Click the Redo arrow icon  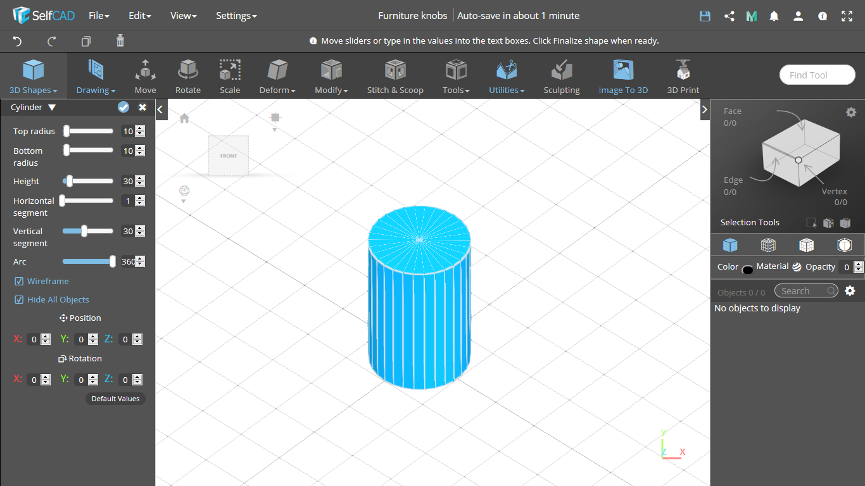coord(52,41)
